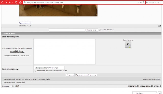Click the fast forward navigation icon
This screenshot has height=94, width=163.
[13, 2]
